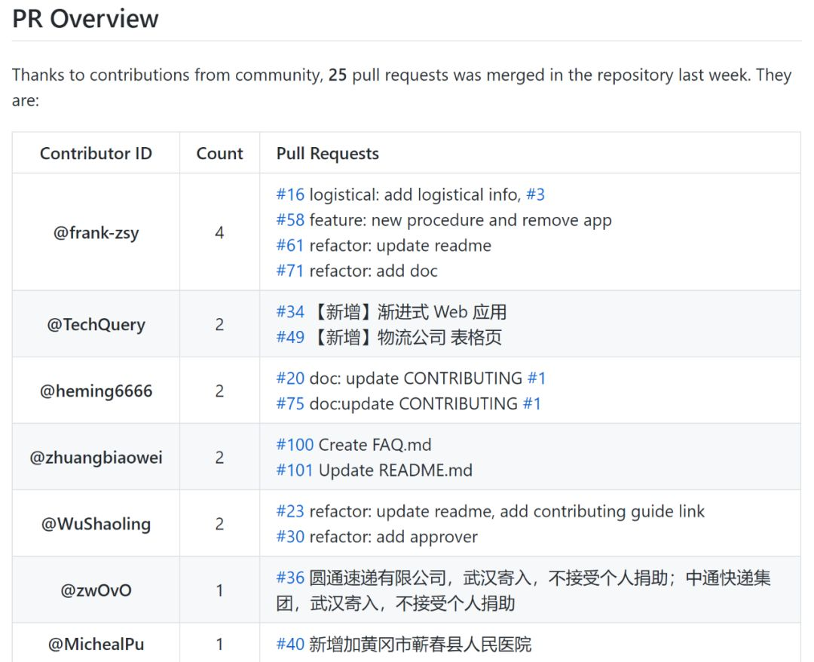
Task: Click text 'refactor: update readme' beside #61
Action: tap(400, 246)
